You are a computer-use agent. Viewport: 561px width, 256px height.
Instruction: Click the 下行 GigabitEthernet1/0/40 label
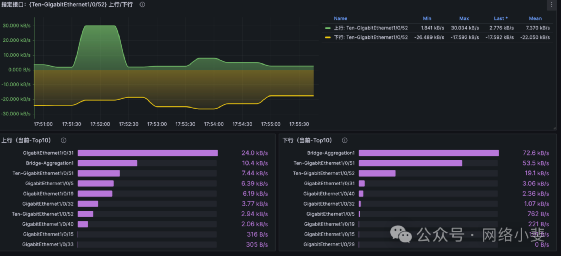click(329, 194)
